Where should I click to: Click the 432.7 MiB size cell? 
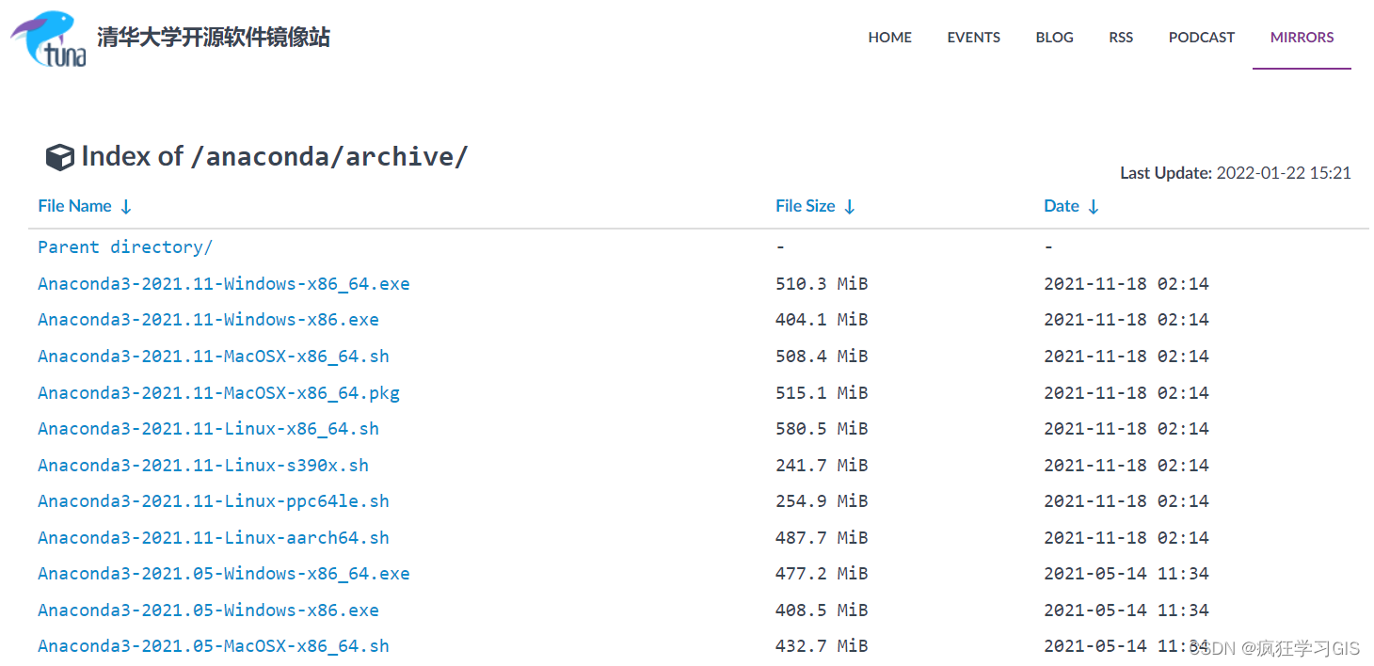click(x=822, y=645)
